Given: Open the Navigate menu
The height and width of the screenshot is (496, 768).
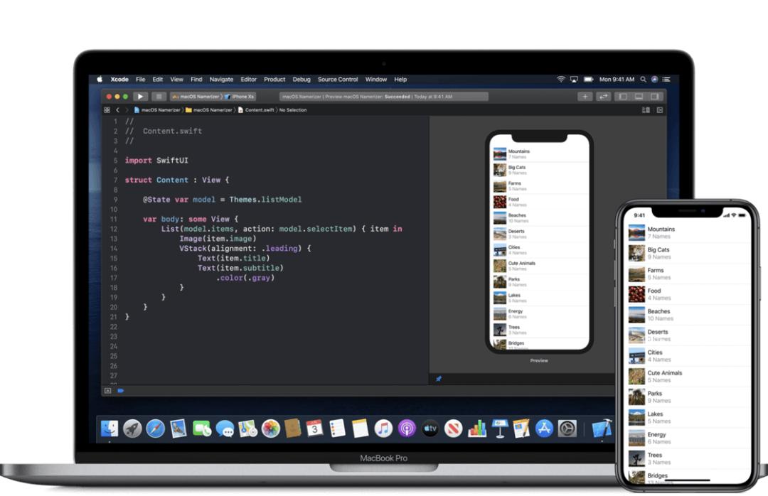Looking at the screenshot, I should pos(221,80).
